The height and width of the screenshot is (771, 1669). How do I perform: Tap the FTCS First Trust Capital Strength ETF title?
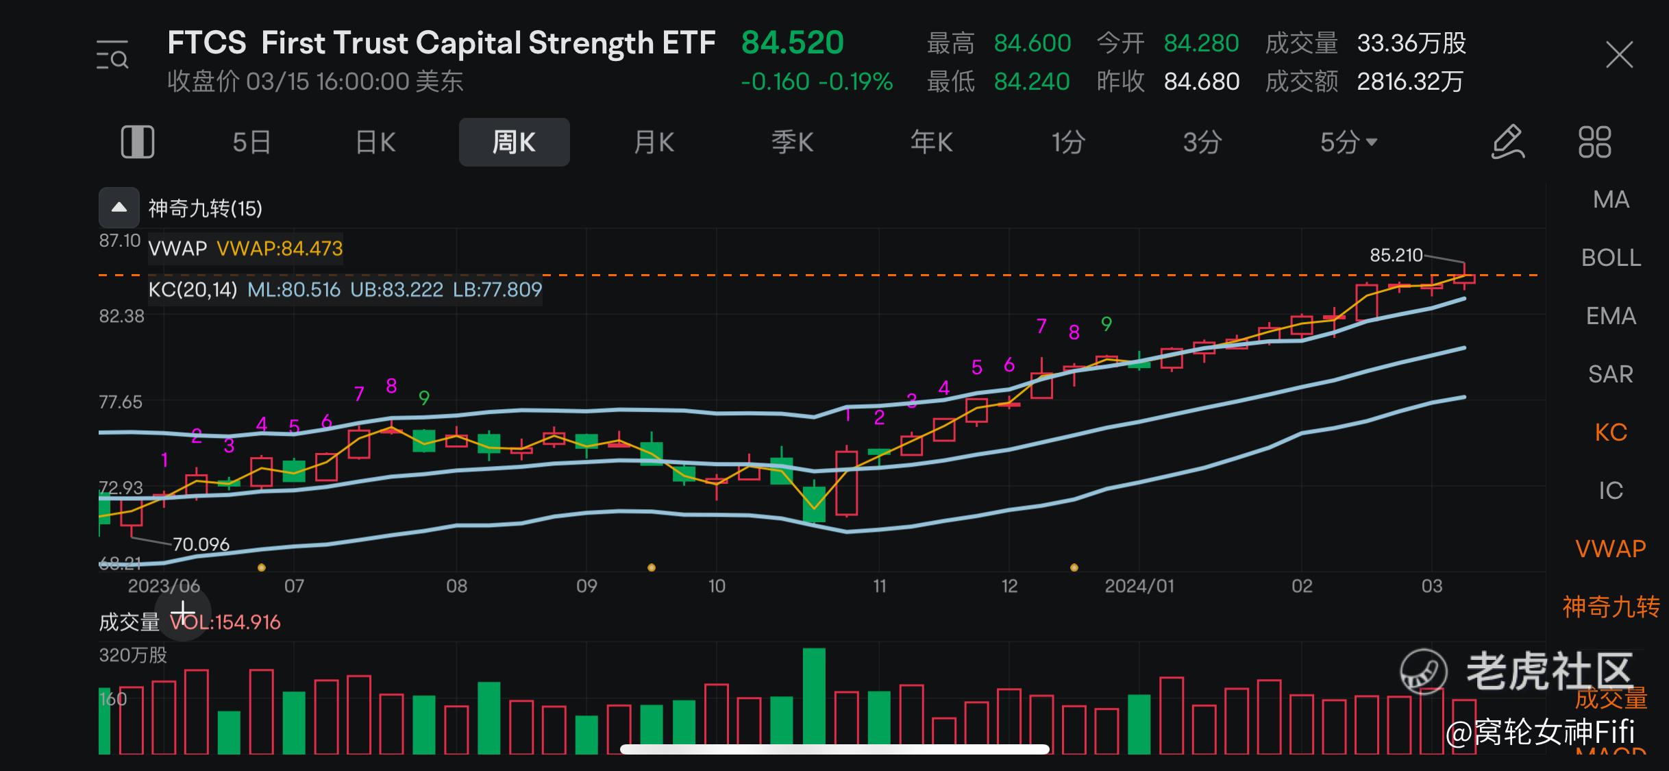click(x=441, y=42)
